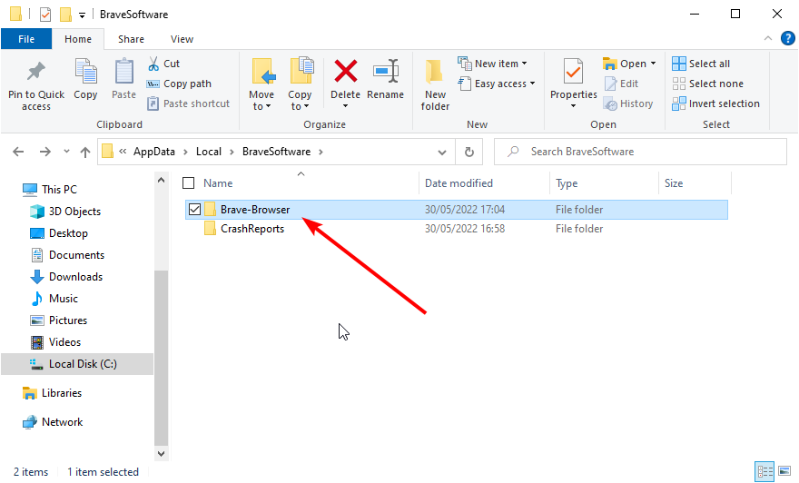Open the Quick Access Toolbar customize arrow
Viewport: 799px width, 483px height.
click(x=82, y=15)
